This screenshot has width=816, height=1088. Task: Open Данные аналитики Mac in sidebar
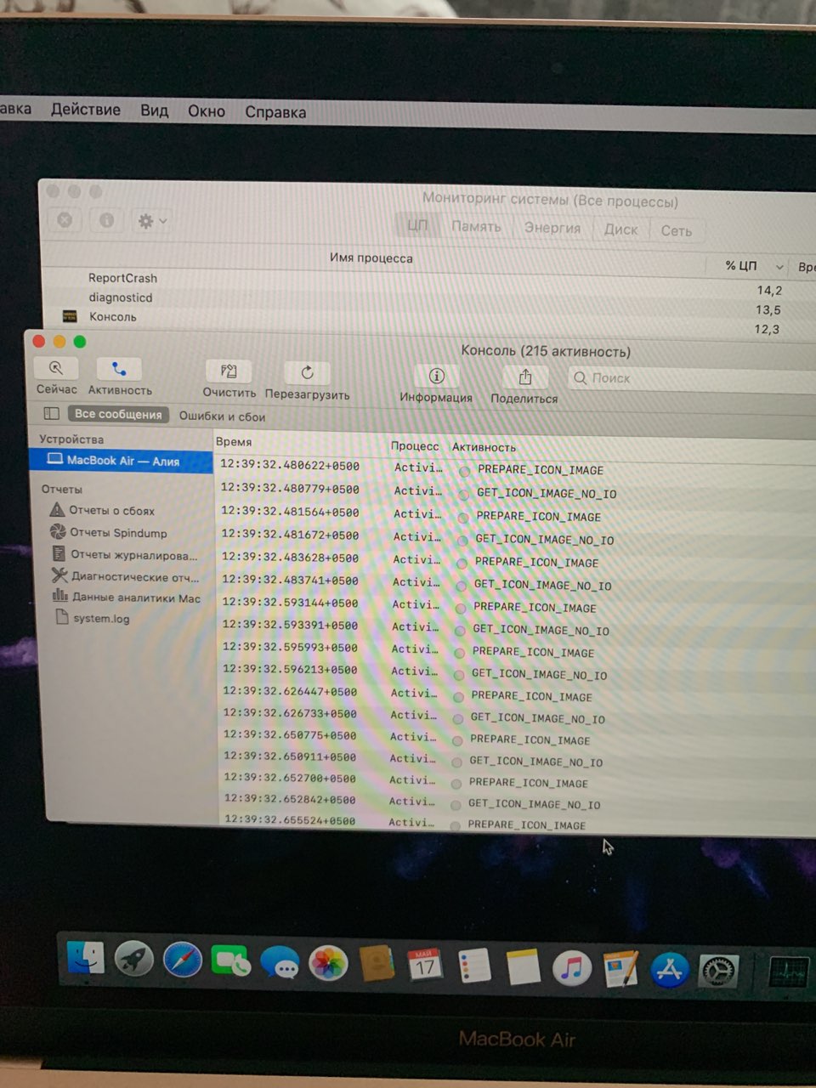[x=125, y=598]
